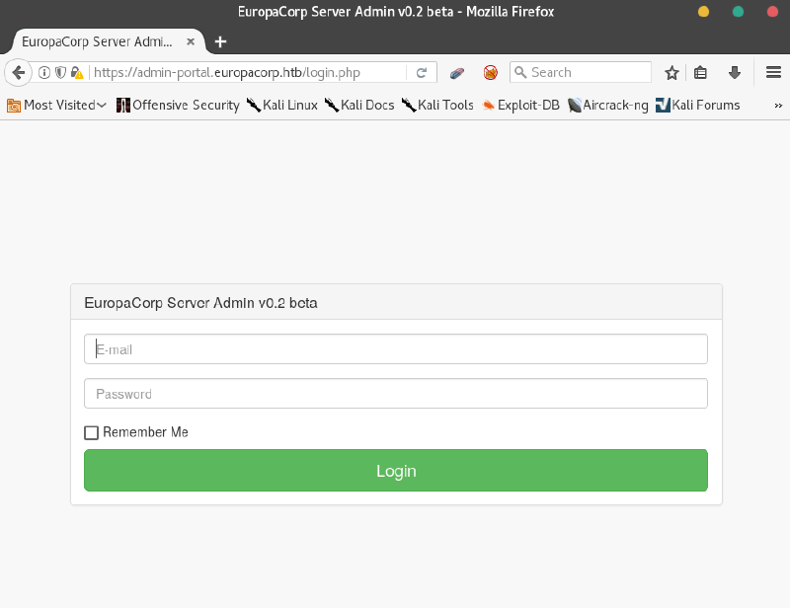Click the tracking protection shield icon

point(59,72)
